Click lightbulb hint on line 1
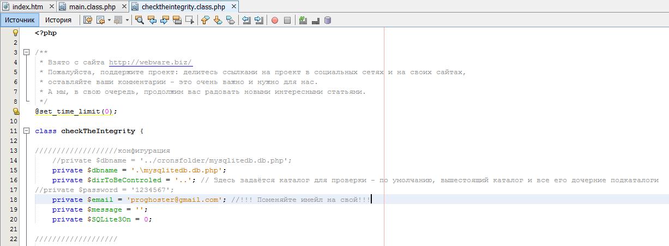The height and width of the screenshot is (246, 669). (15, 33)
